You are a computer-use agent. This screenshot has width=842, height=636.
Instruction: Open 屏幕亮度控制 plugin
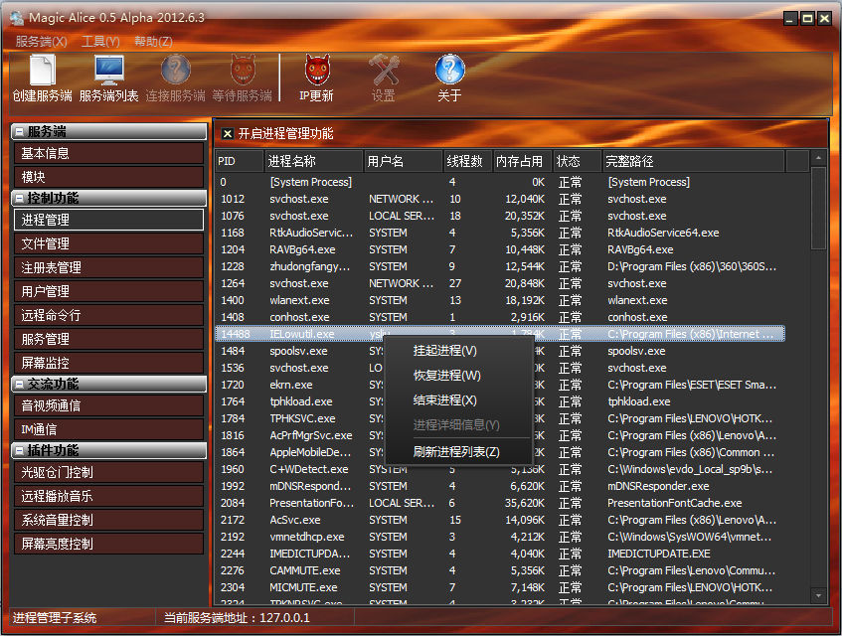point(108,544)
